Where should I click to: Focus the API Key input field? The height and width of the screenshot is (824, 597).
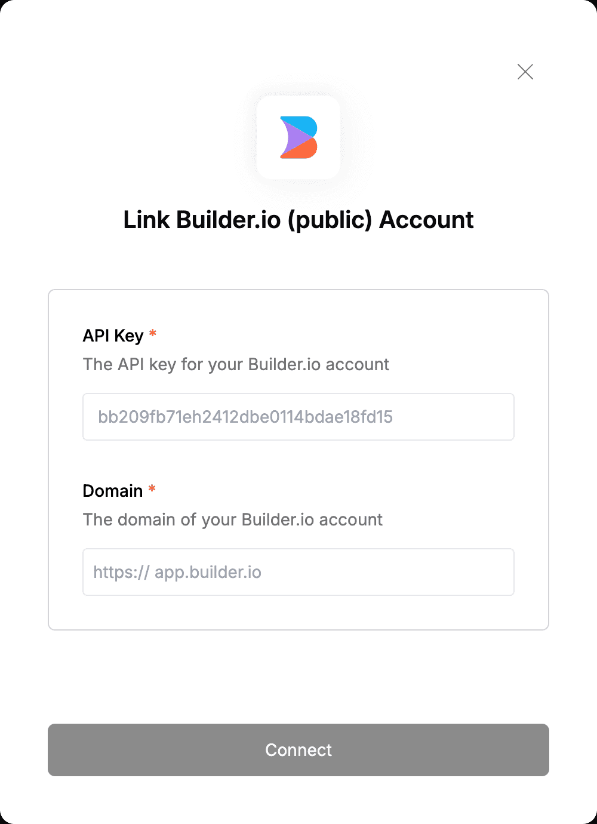tap(298, 417)
